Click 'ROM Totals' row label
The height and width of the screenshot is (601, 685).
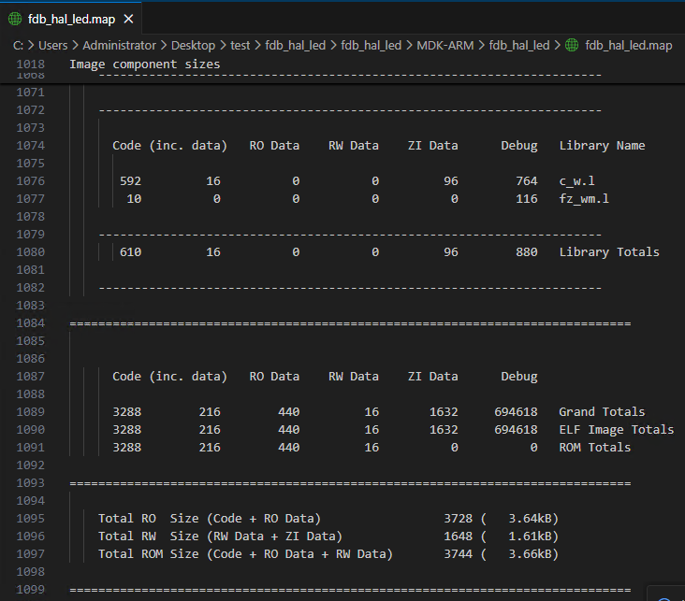[594, 448]
